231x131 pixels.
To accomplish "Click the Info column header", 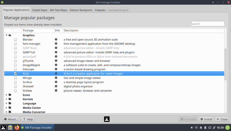I will click(59, 30).
